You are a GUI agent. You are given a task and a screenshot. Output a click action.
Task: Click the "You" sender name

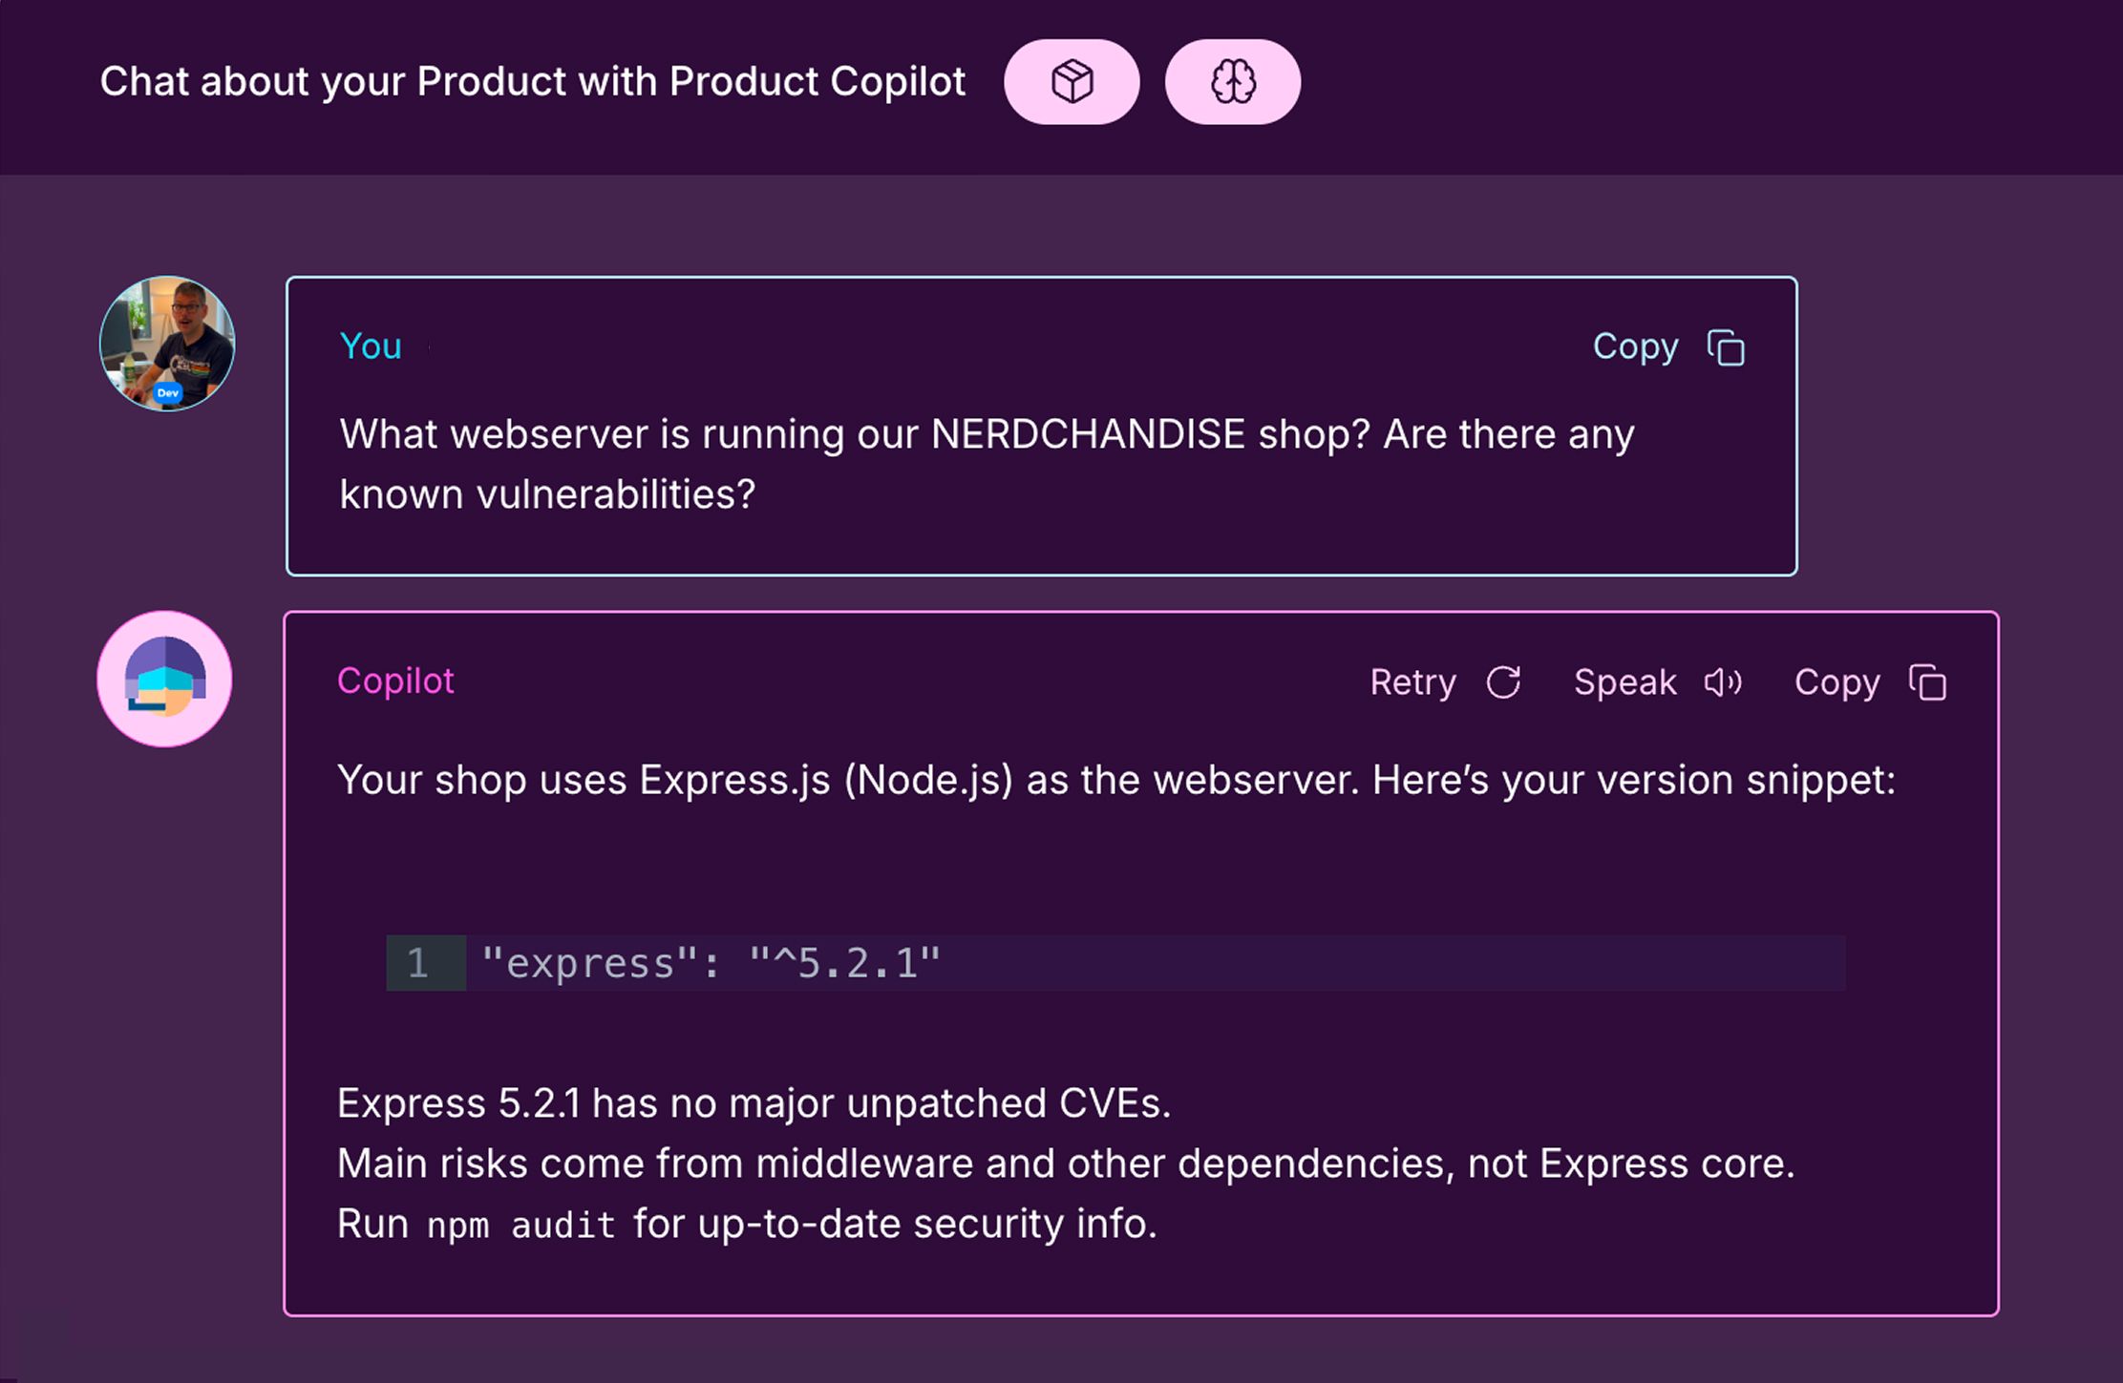371,346
